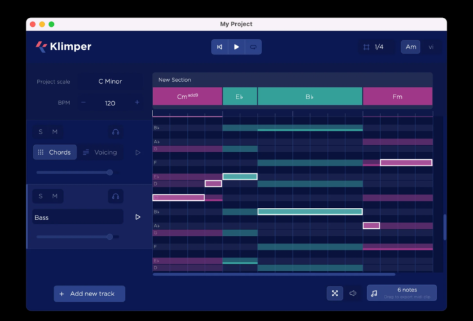Click the Chords track volume slider
This screenshot has width=473, height=321.
74,172
